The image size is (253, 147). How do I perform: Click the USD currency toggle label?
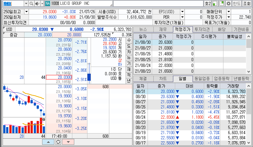coord(9,29)
